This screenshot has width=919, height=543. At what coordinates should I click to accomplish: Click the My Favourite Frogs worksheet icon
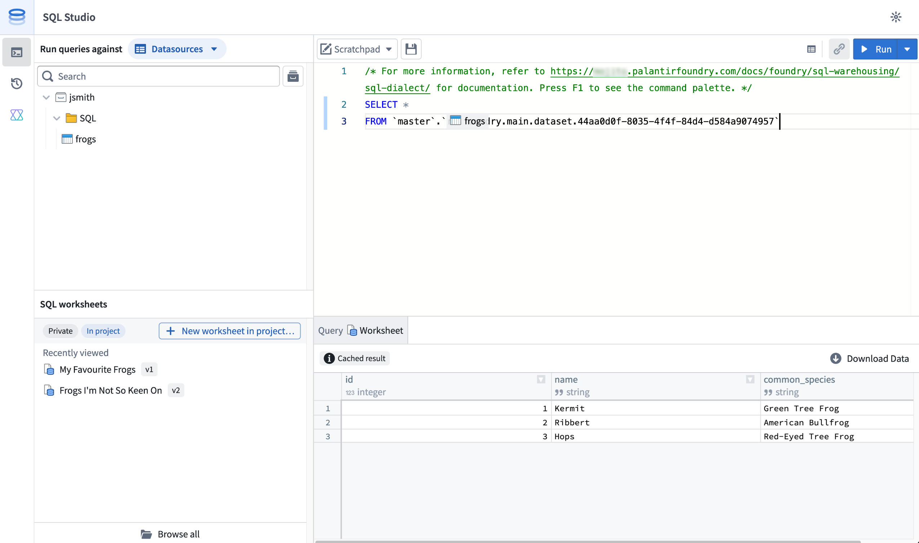[x=49, y=370]
